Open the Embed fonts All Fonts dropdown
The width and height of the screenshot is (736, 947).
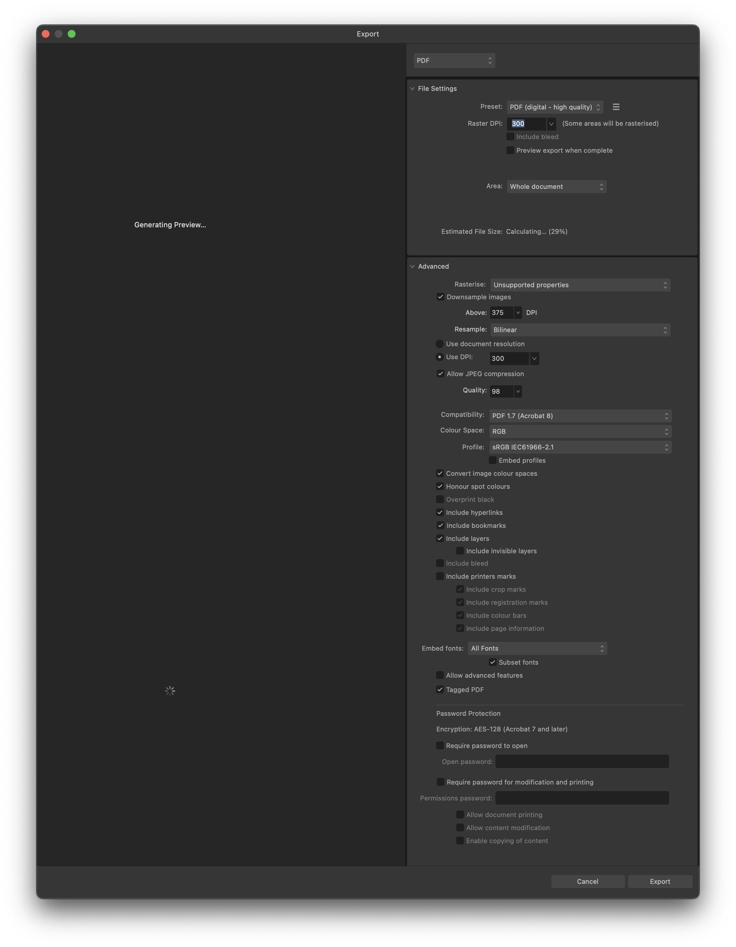537,648
